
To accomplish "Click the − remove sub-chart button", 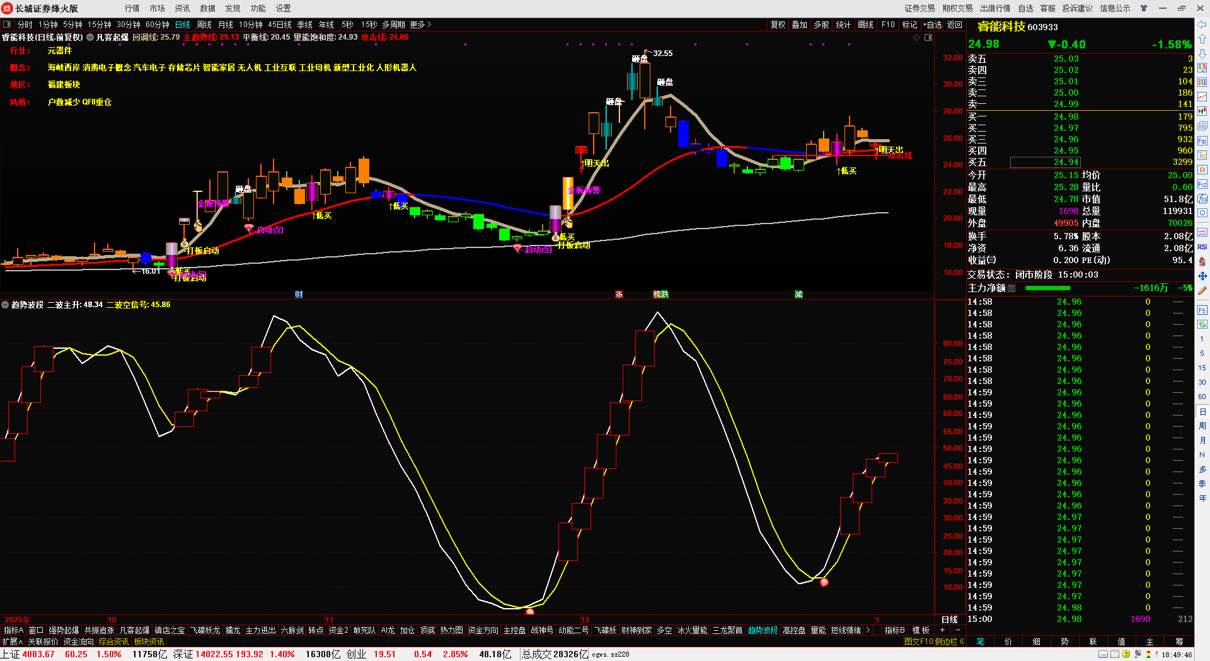I will (x=957, y=630).
